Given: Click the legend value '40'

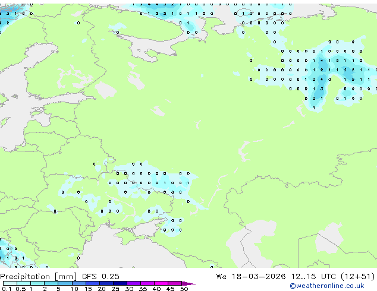Looking at the screenshot, I should [x=156, y=289].
